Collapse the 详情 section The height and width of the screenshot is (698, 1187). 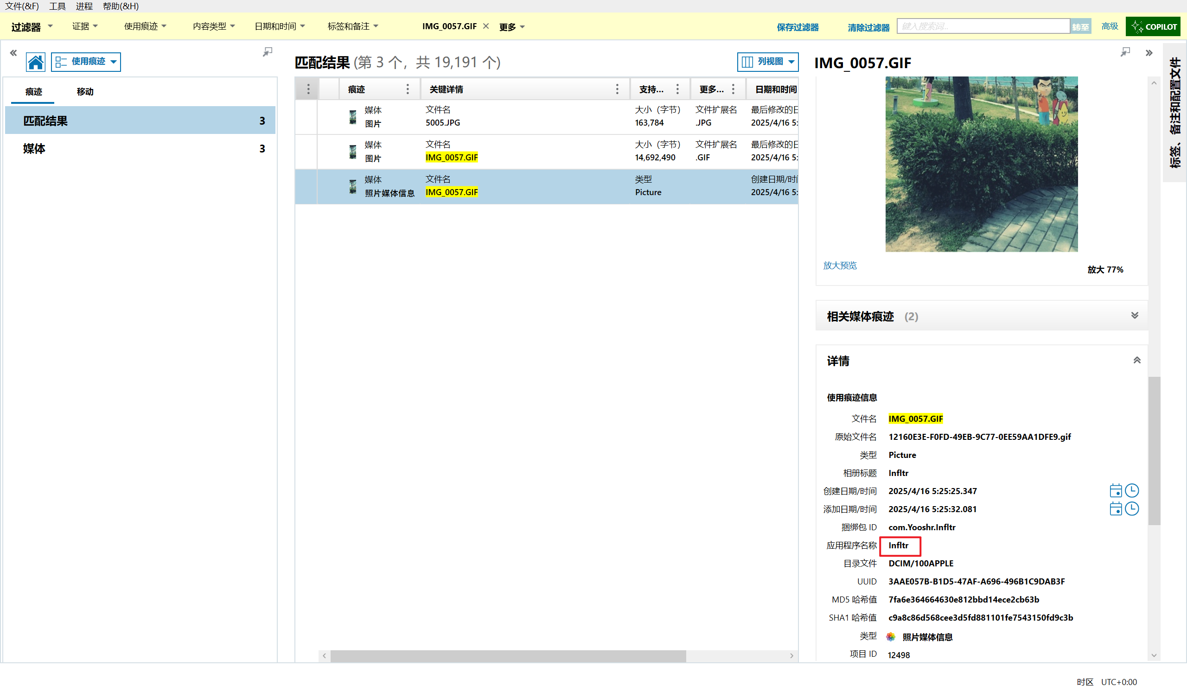coord(1136,360)
